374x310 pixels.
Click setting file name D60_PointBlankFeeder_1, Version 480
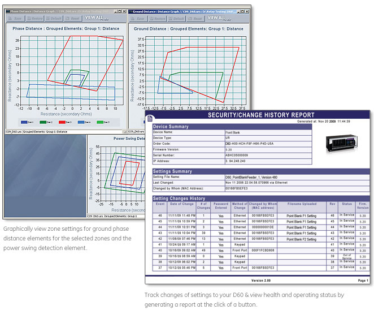[251, 177]
